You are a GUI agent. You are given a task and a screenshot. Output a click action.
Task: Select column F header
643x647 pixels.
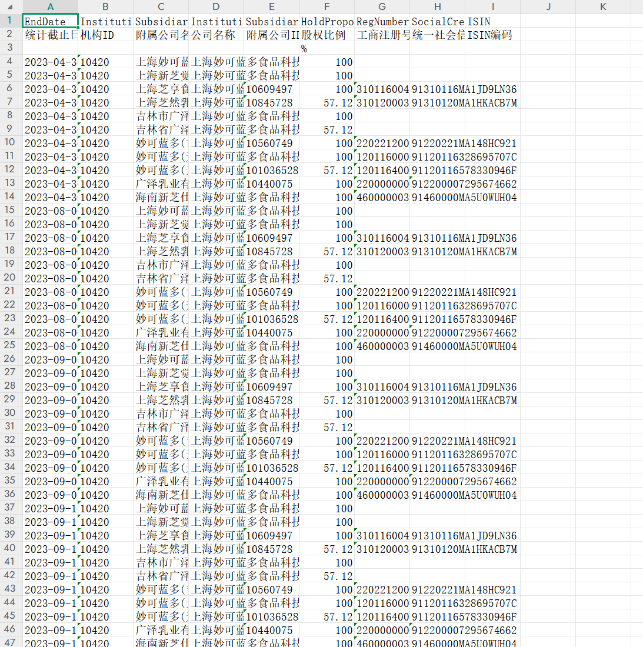[x=327, y=6]
